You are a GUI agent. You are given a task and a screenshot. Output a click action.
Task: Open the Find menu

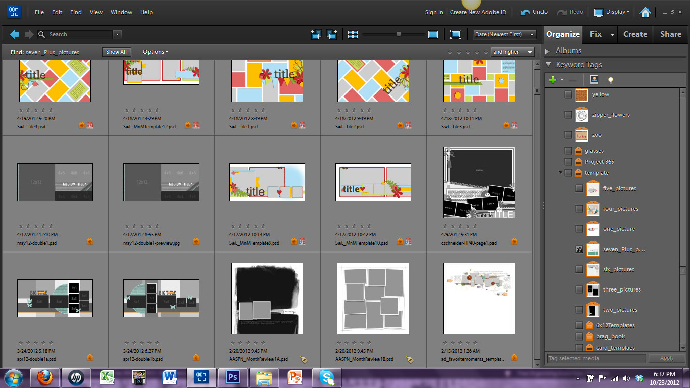(x=76, y=12)
